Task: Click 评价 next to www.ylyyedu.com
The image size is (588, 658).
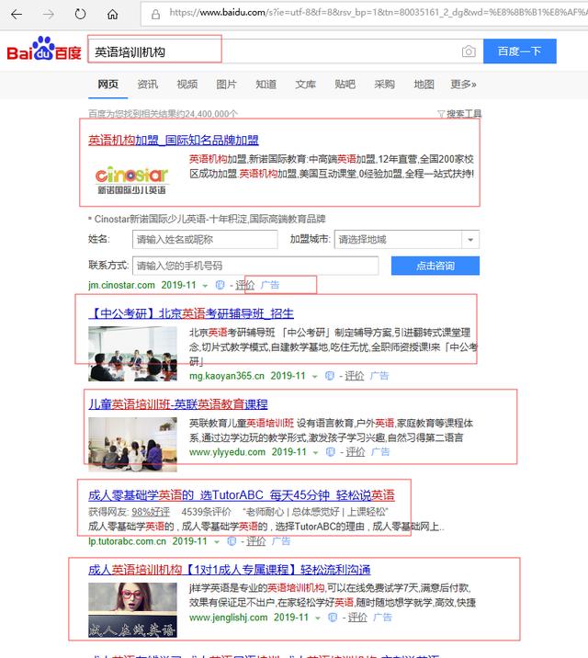Action: pos(356,452)
